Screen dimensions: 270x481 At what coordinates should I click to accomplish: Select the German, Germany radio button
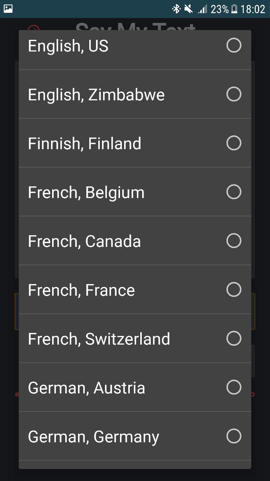(234, 436)
